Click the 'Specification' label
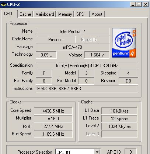The width and height of the screenshot is (150, 154). [x=21, y=65]
